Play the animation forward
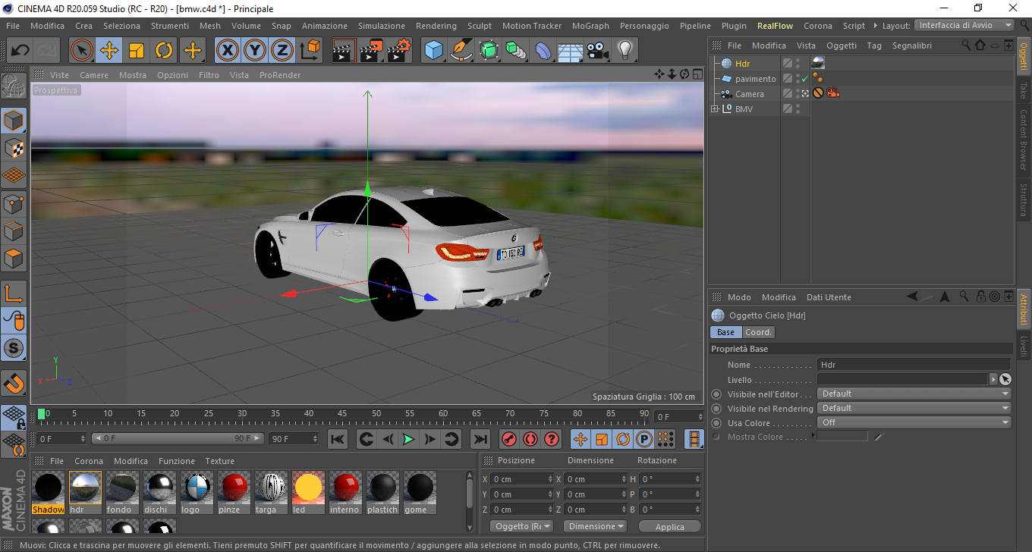 coord(409,439)
